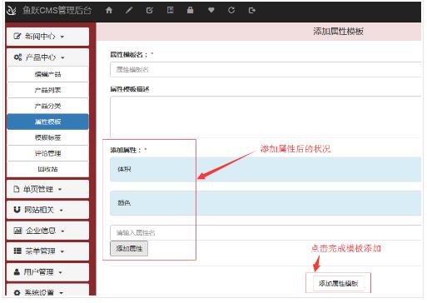This screenshot has height=303, width=427.
Task: Select the 体积 attribute row
Action: coord(266,169)
